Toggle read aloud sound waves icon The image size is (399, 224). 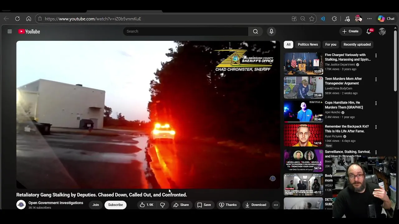coord(323,19)
